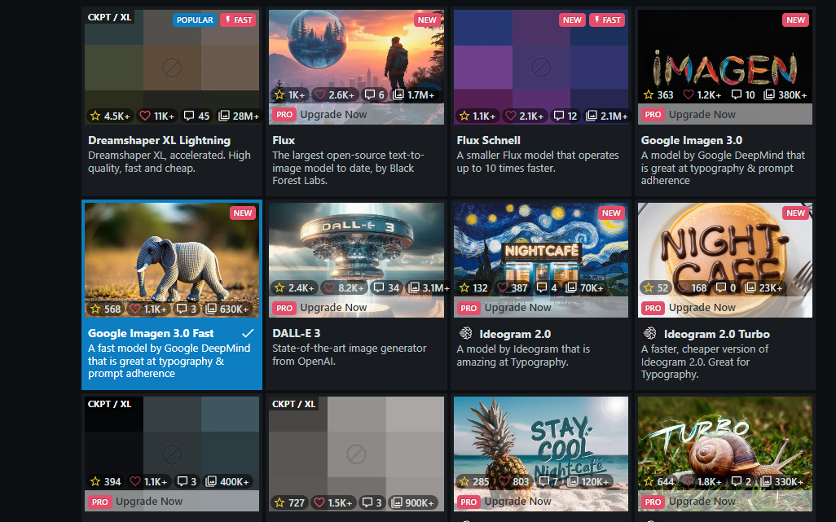This screenshot has width=836, height=522.
Task: Click CKPT / XL label on Dreamshaper XL Lightning
Action: [109, 17]
